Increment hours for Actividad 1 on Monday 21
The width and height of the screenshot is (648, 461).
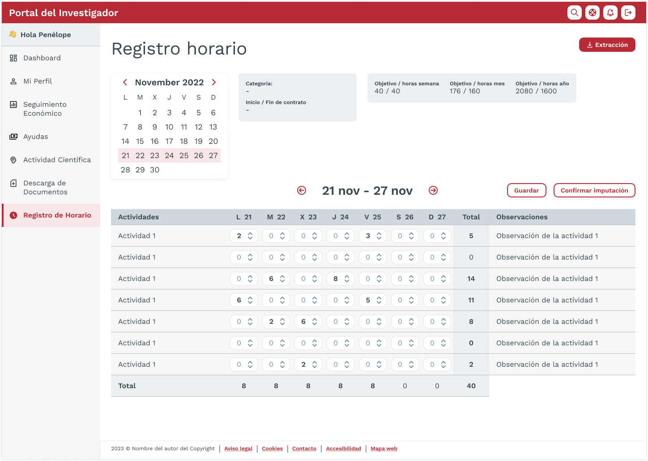coord(251,233)
